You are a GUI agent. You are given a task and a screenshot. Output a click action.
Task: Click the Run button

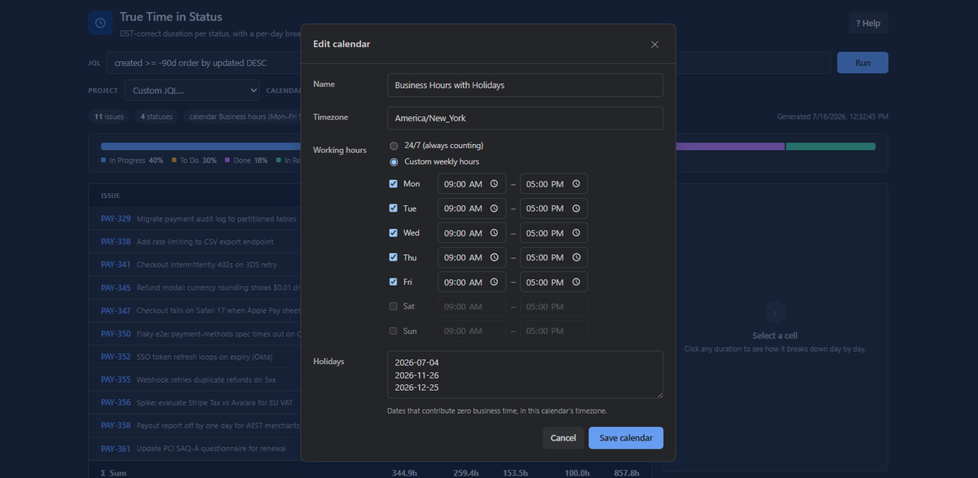tap(862, 63)
